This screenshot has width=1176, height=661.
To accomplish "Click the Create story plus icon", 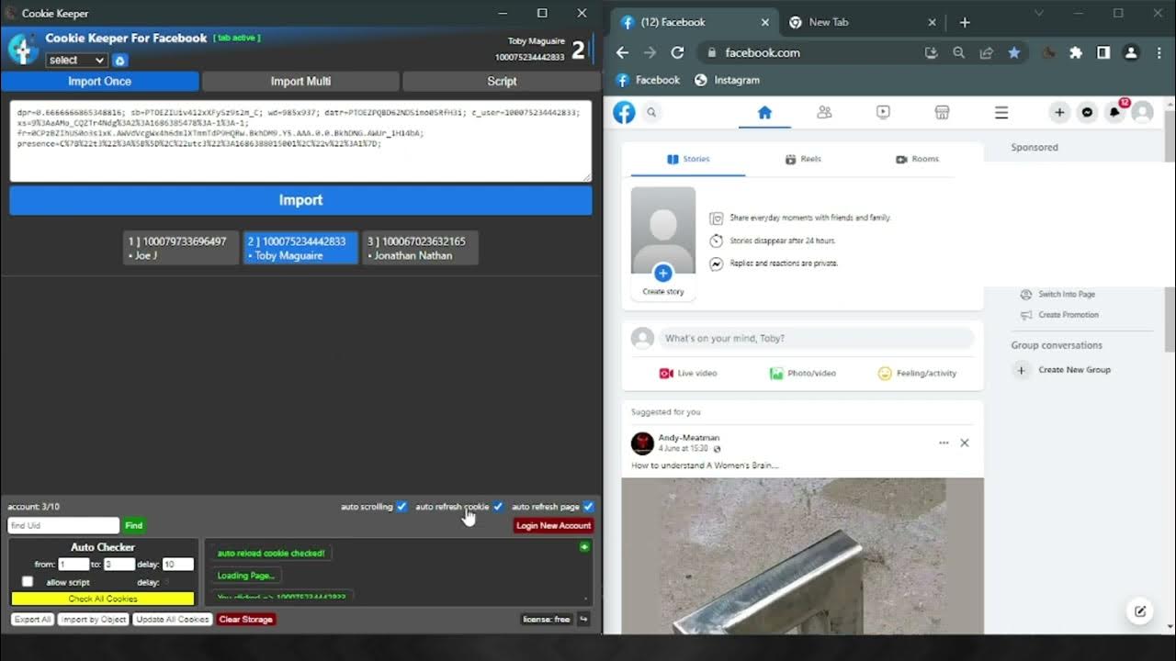I will (x=662, y=273).
